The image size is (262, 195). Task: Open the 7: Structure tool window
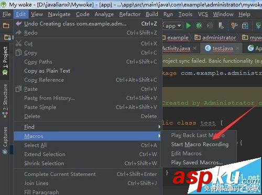(x=5, y=101)
